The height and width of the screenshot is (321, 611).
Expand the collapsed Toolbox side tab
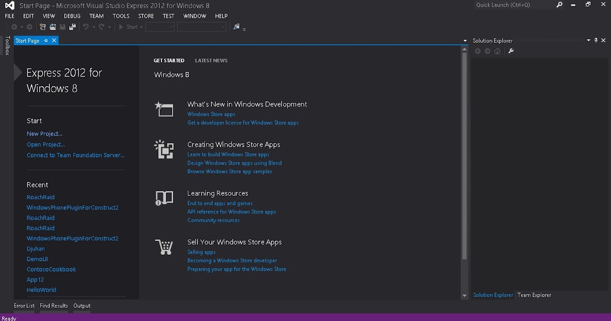(7, 45)
